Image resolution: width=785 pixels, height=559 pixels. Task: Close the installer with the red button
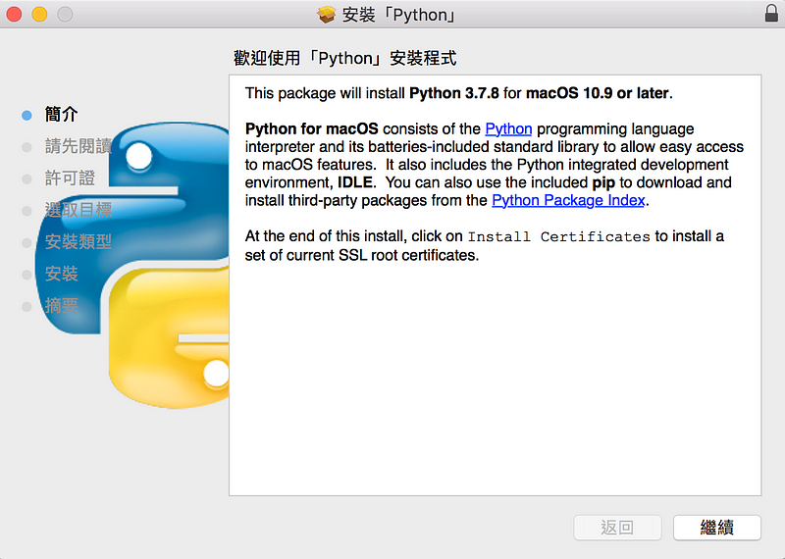[15, 14]
